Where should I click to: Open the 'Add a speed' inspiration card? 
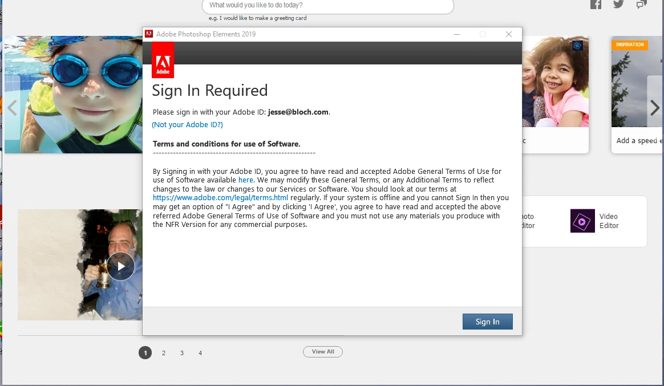(x=637, y=95)
